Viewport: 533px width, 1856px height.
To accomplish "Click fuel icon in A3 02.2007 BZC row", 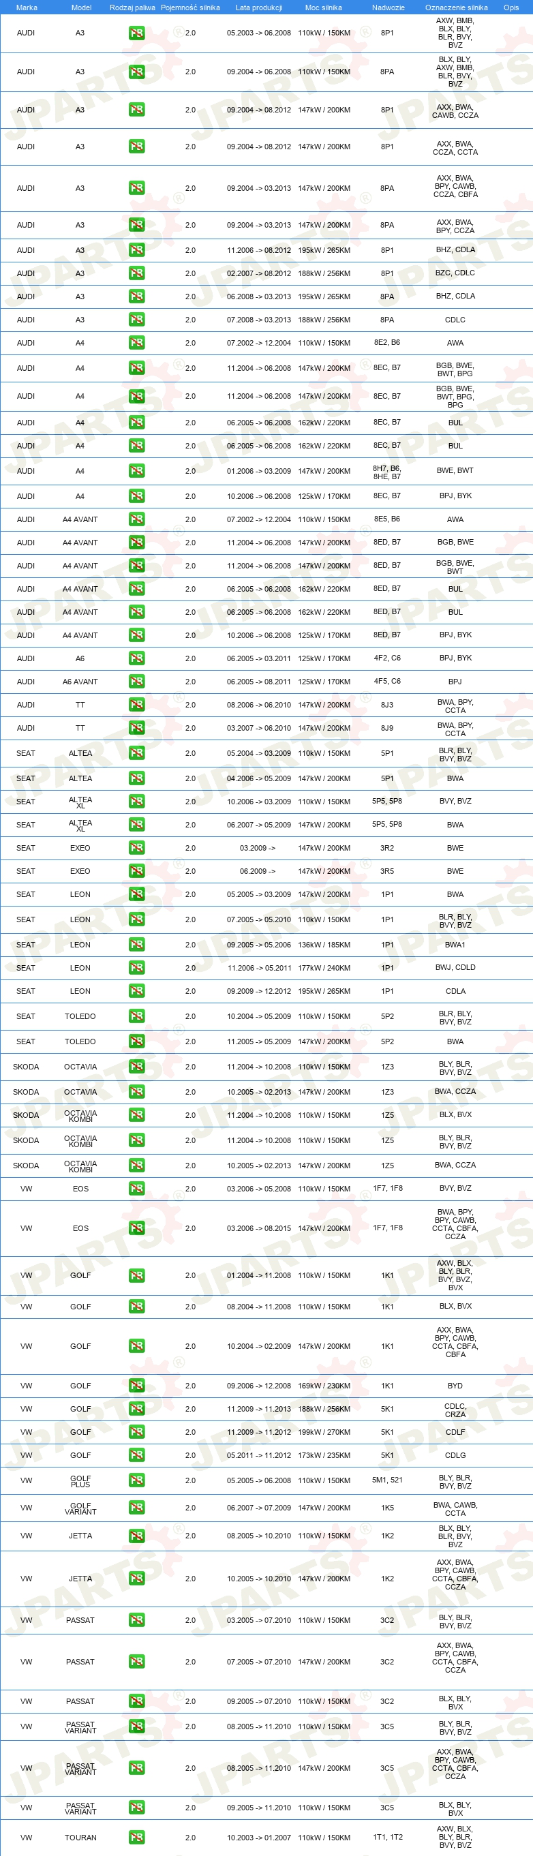I will click(x=136, y=273).
